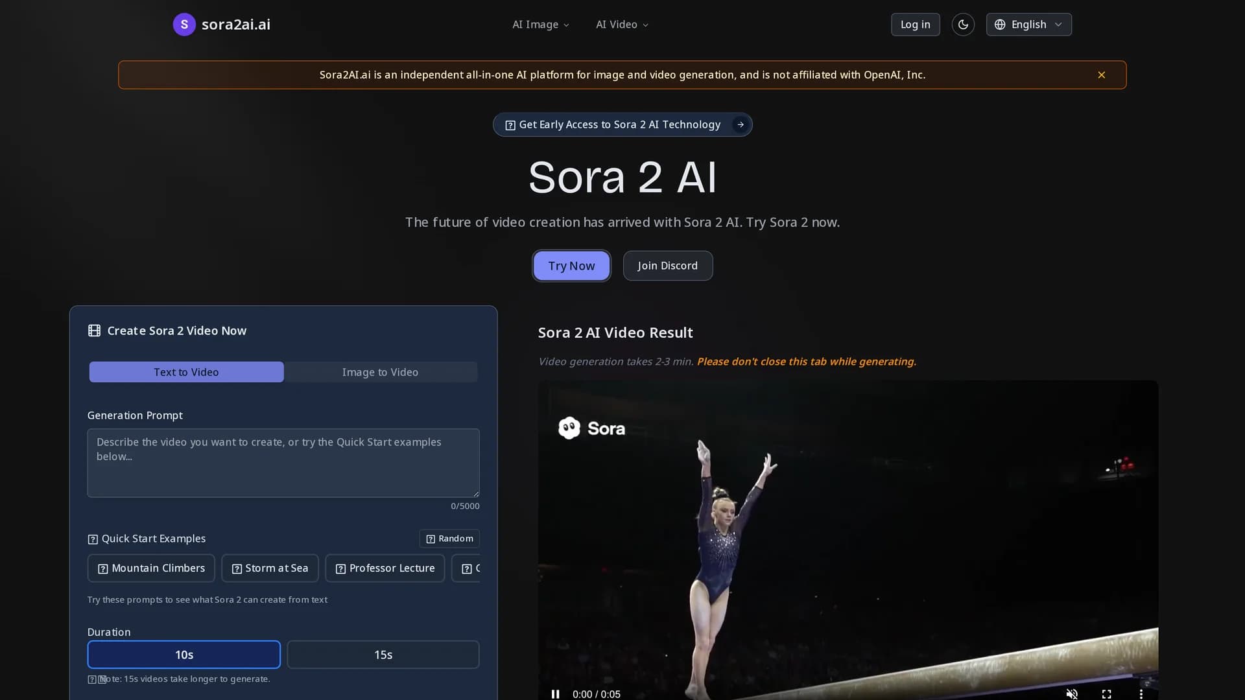This screenshot has width=1245, height=700.
Task: Open the English language dropdown
Action: pyautogui.click(x=1028, y=25)
